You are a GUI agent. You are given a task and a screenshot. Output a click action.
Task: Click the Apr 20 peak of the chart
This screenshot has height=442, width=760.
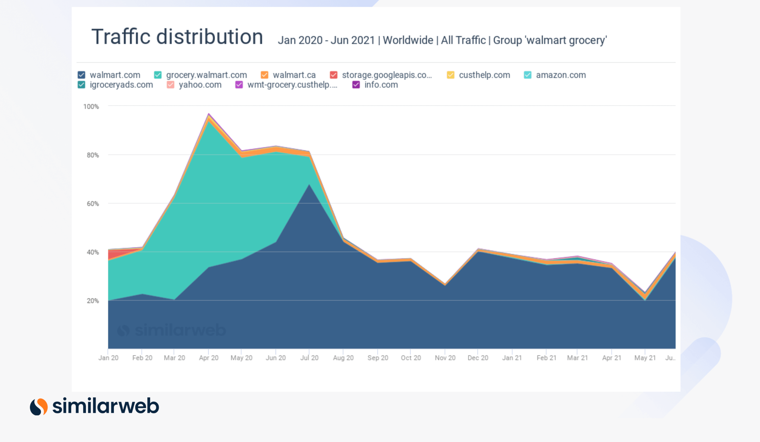209,114
